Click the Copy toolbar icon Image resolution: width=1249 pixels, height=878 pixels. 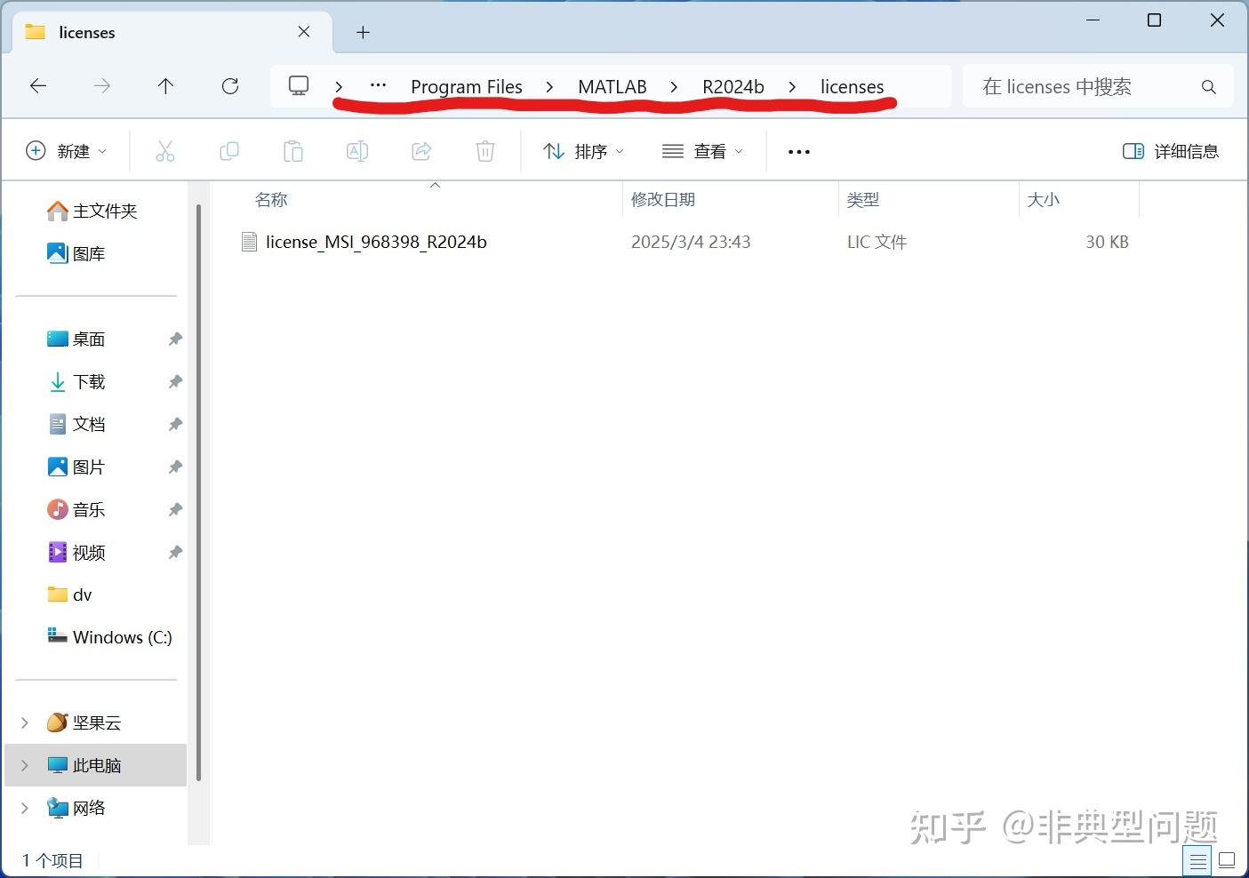point(229,151)
